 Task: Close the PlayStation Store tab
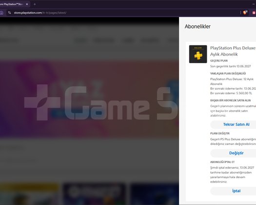[27, 4]
